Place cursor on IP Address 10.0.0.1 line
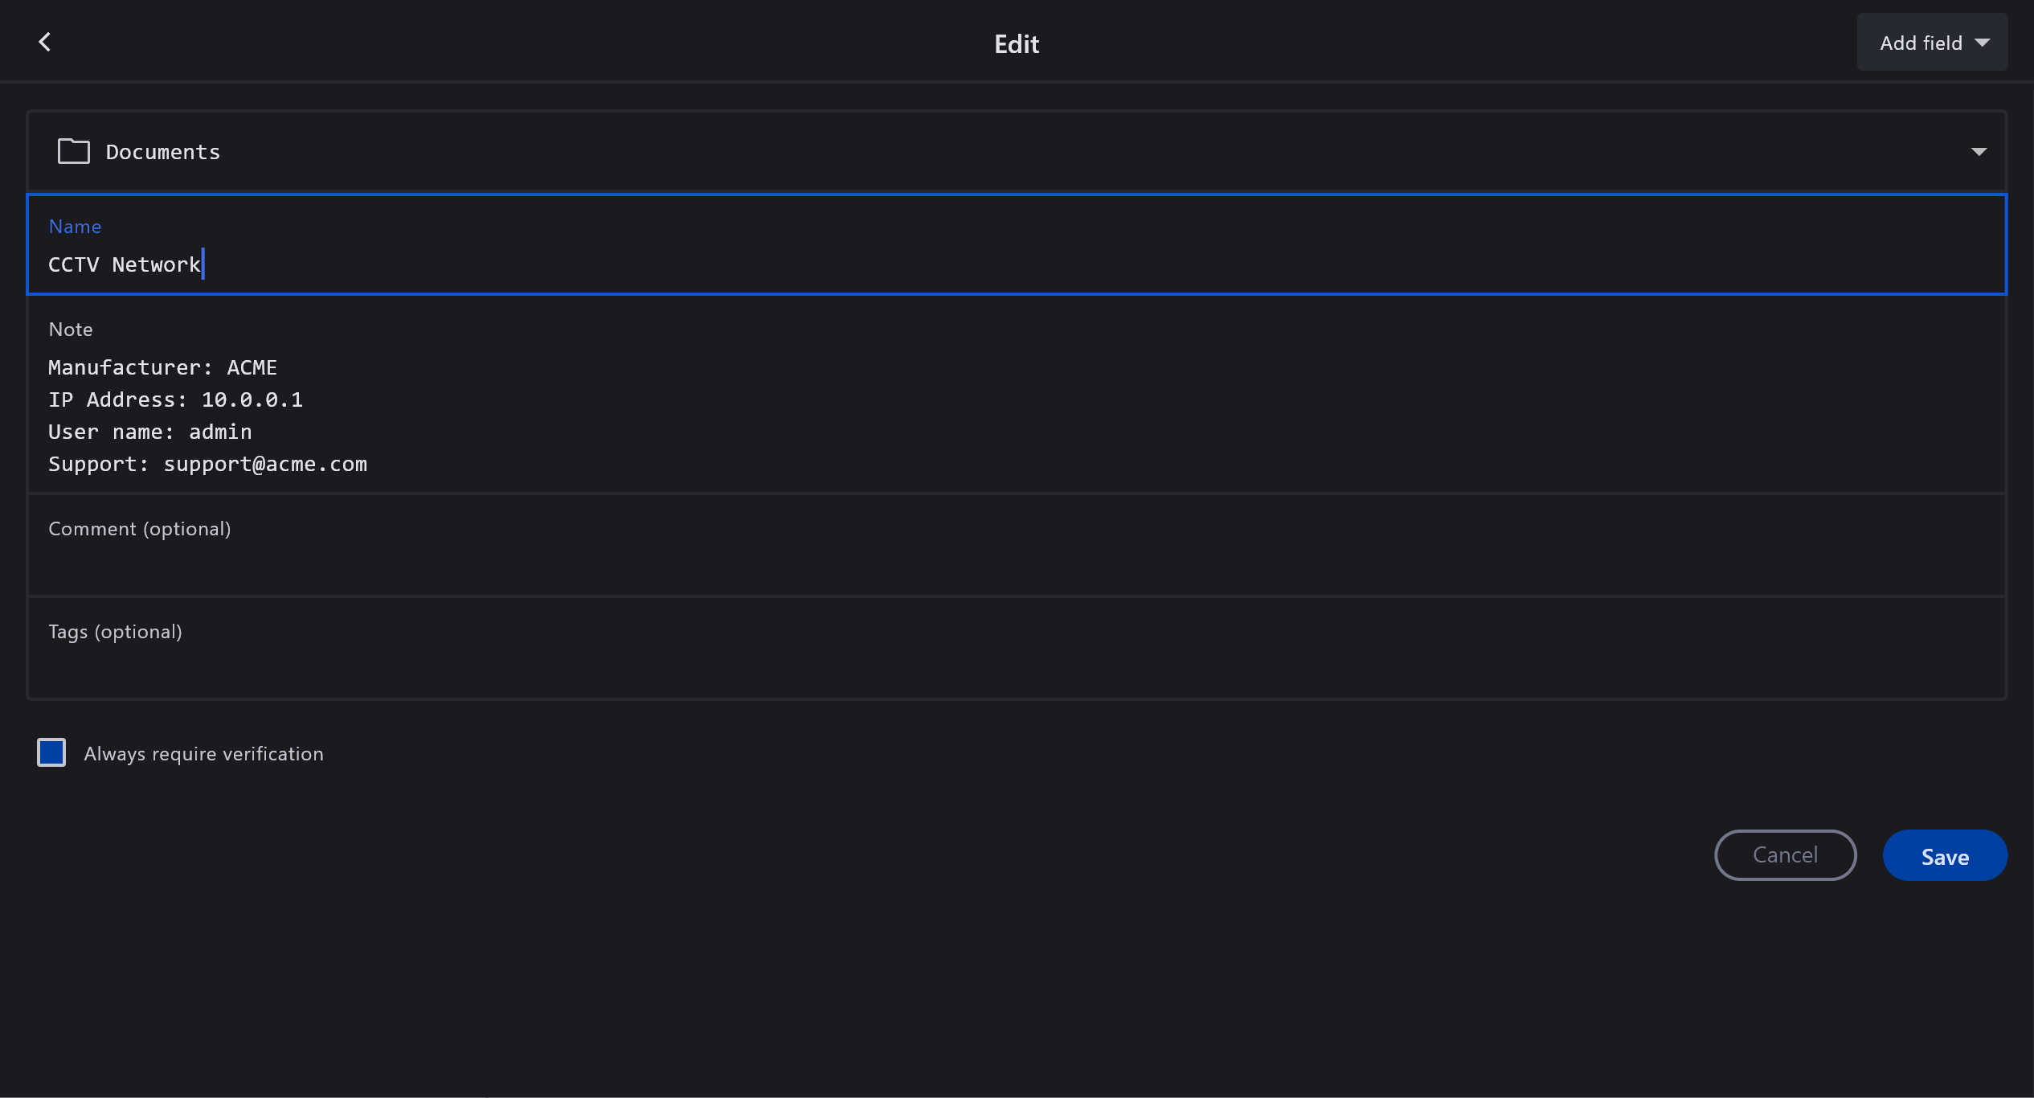Viewport: 2034px width, 1098px height. tap(175, 399)
